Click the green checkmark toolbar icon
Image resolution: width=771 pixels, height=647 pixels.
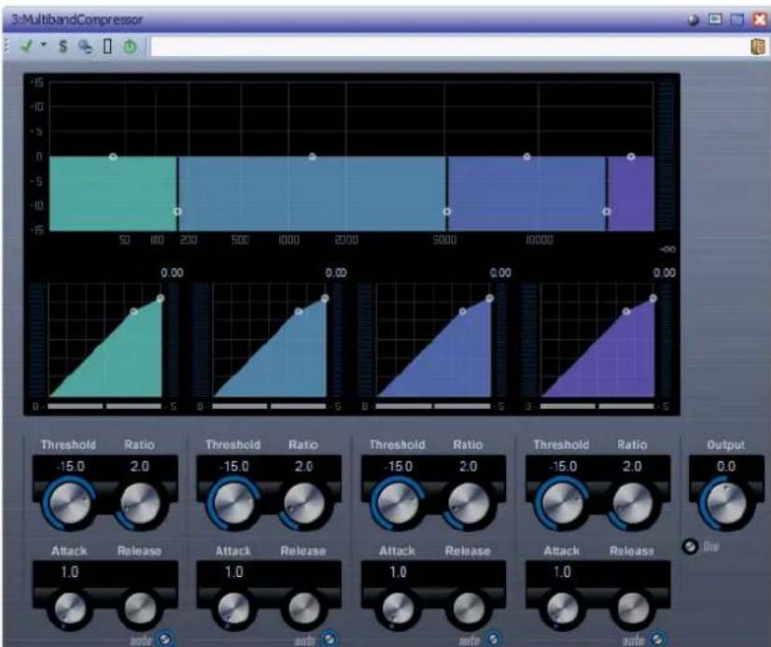coord(26,47)
